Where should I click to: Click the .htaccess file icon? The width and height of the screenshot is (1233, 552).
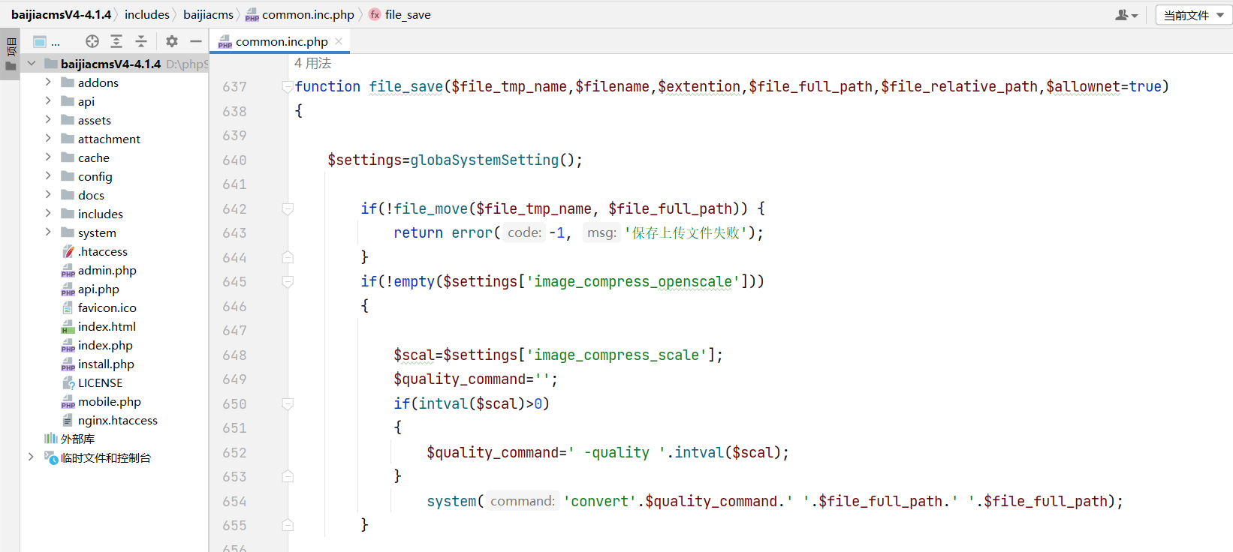click(68, 251)
